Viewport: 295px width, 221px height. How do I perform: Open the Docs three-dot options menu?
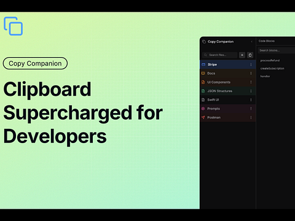click(x=251, y=73)
